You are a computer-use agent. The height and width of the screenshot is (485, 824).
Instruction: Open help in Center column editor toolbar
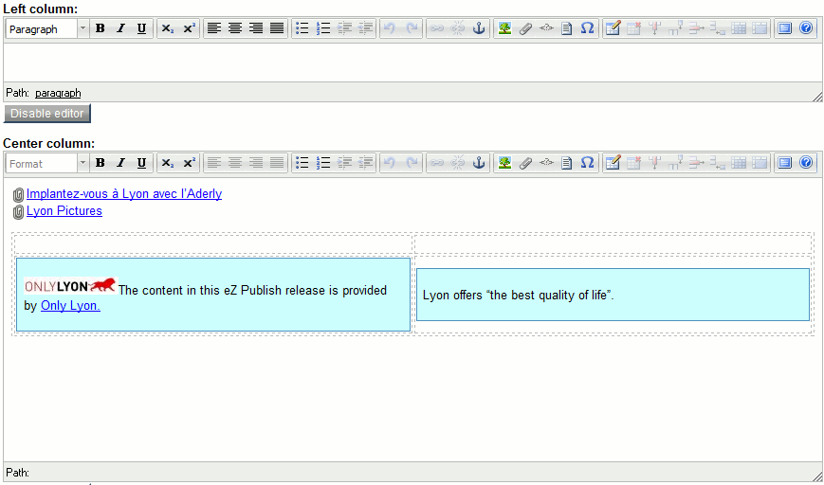pyautogui.click(x=806, y=163)
